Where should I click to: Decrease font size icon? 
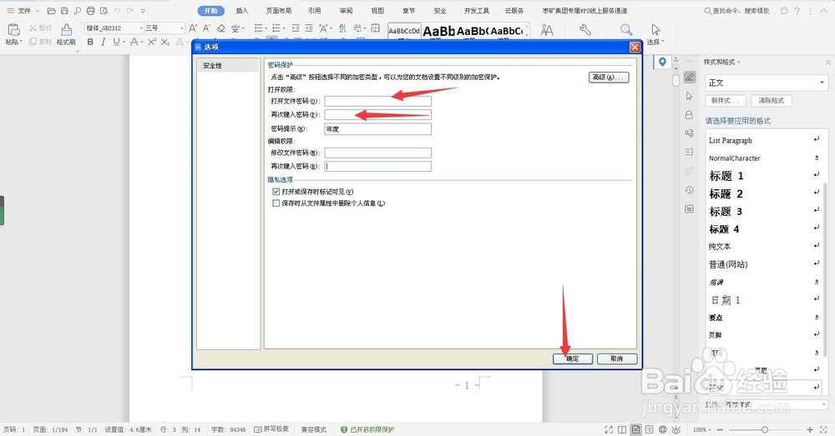click(206, 28)
